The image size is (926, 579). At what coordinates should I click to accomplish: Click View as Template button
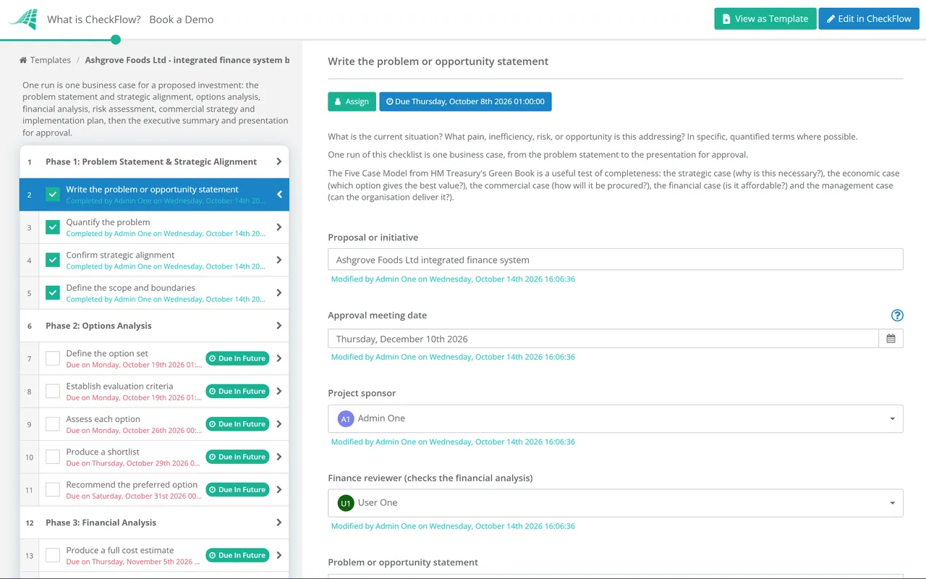click(765, 19)
